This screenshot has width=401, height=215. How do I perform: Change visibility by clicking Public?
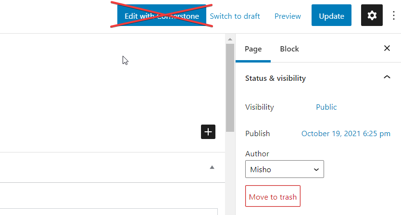pos(326,107)
